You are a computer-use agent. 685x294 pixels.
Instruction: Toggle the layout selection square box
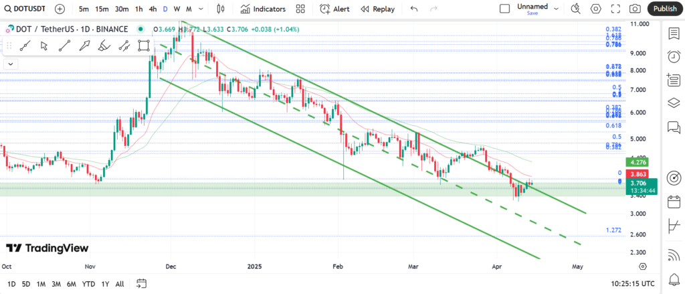(x=504, y=9)
